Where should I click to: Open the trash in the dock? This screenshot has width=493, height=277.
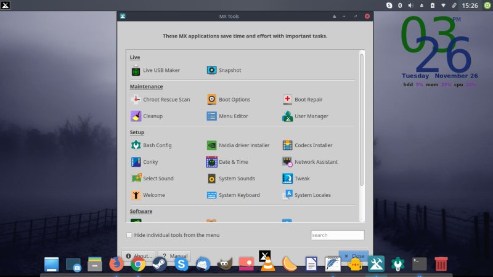point(441,264)
